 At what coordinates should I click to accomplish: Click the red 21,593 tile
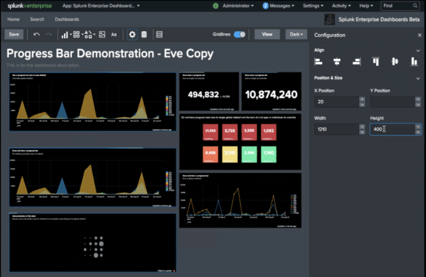[210, 132]
